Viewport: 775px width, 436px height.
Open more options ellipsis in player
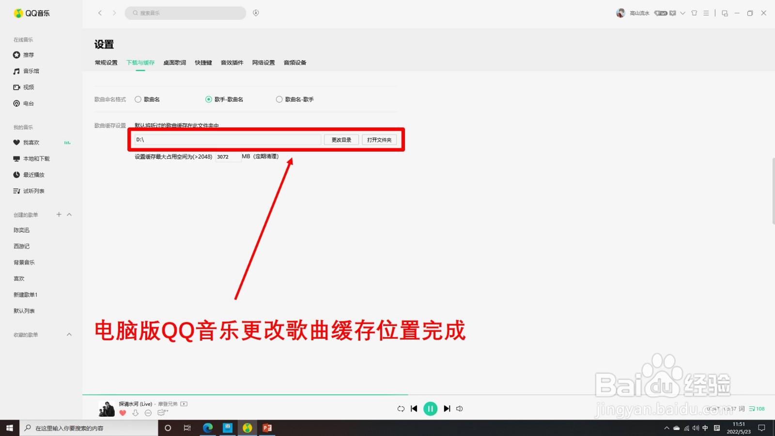(148, 413)
